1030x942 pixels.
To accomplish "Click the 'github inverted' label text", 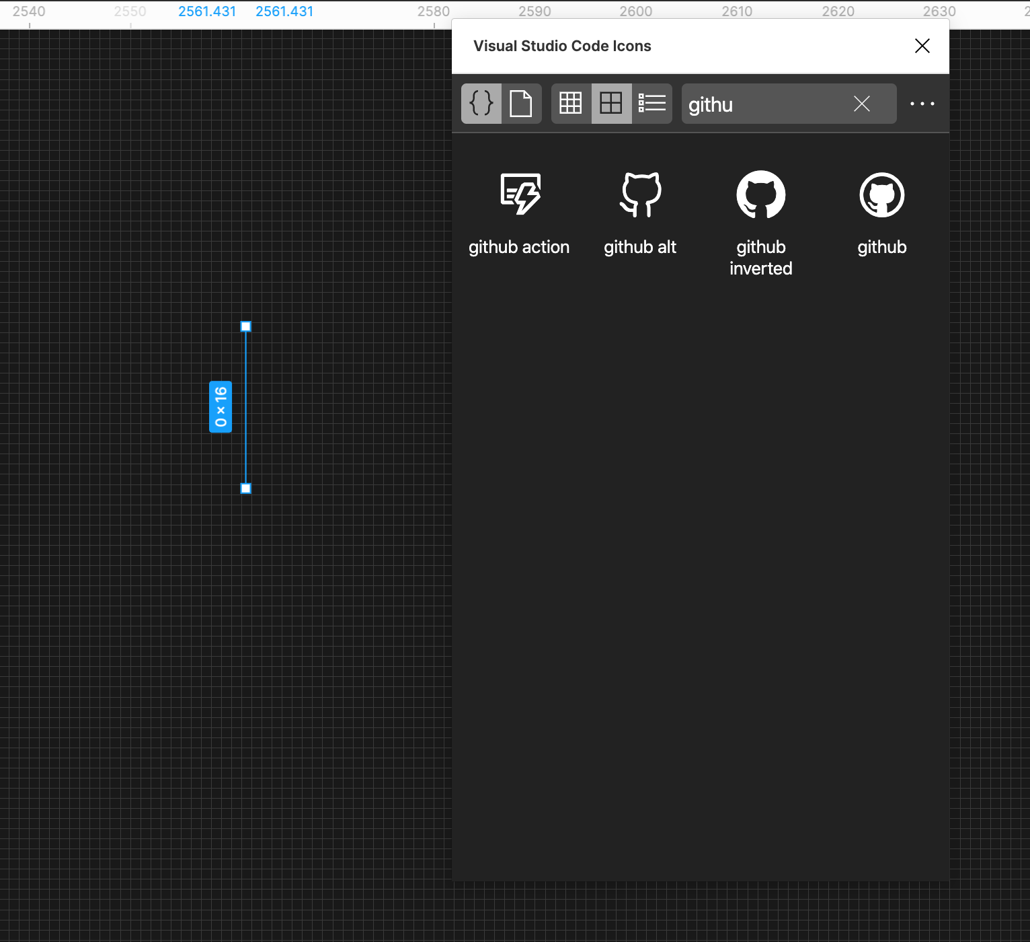I will tap(761, 258).
